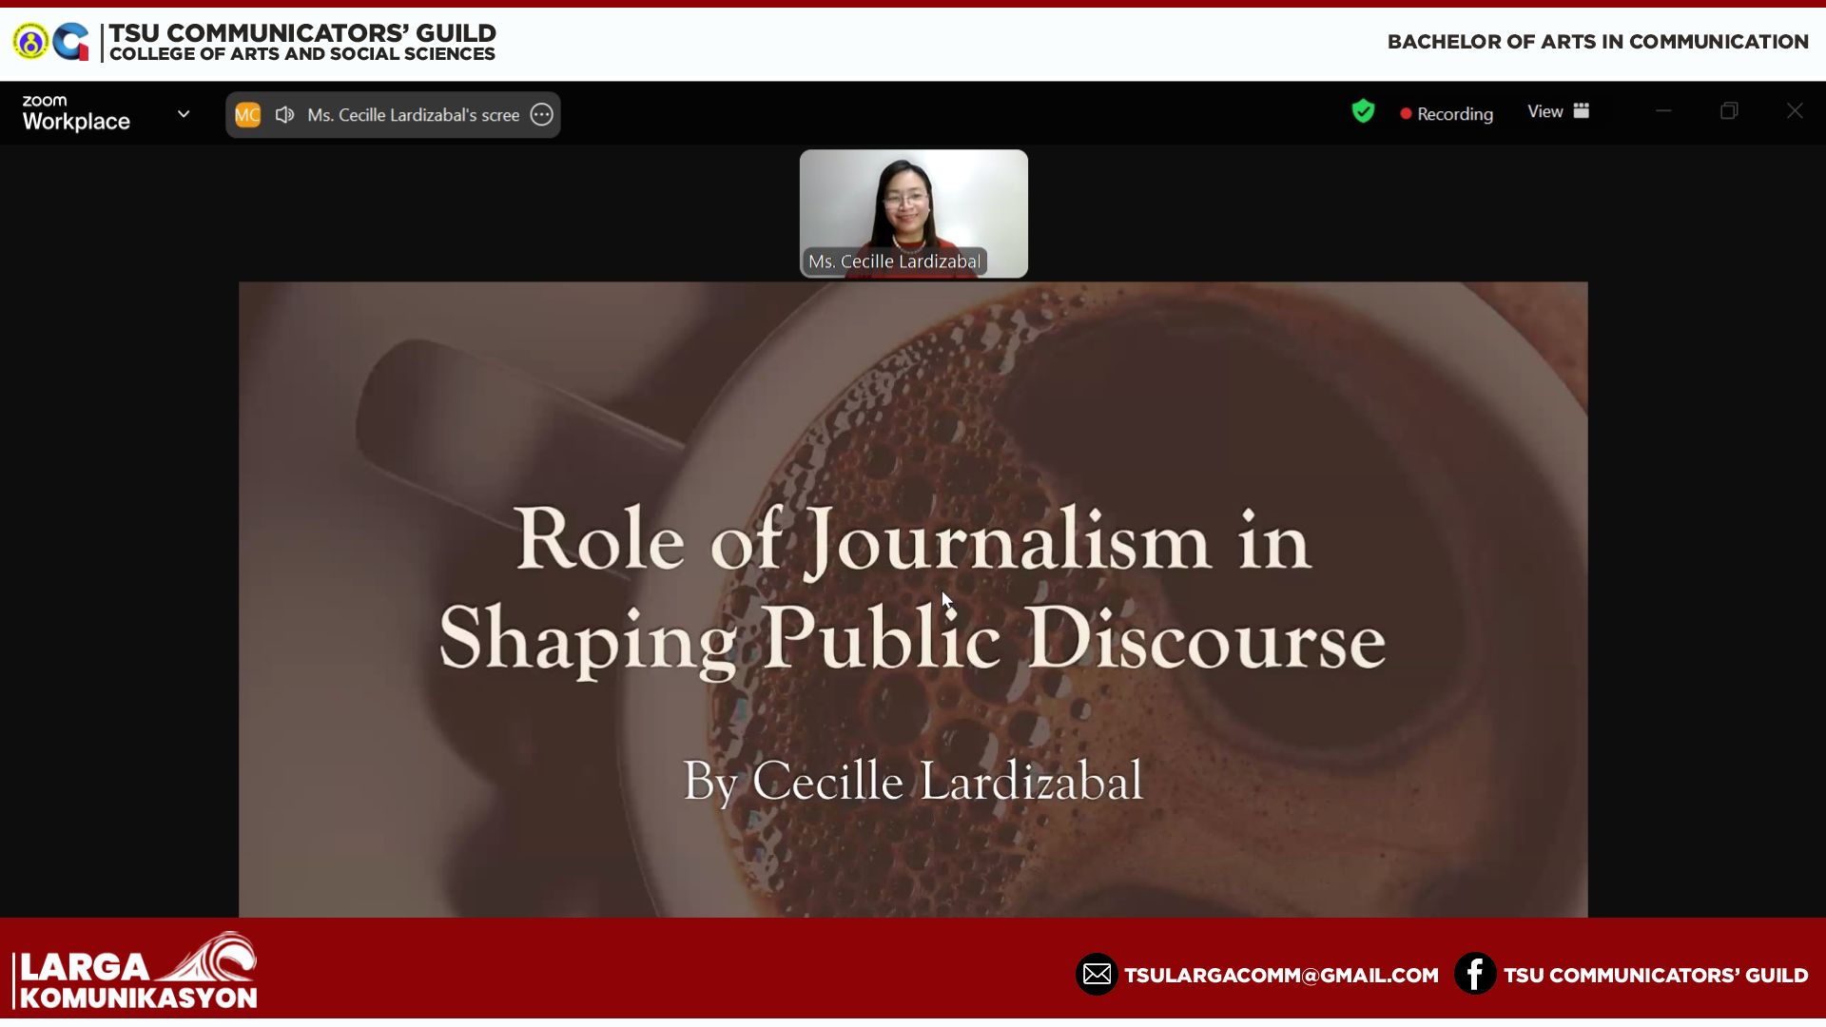Click the Recording status label
The width and height of the screenshot is (1826, 1027).
1454,114
